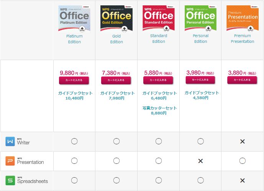Click the WPS Spreadsheets green icon

[10, 180]
